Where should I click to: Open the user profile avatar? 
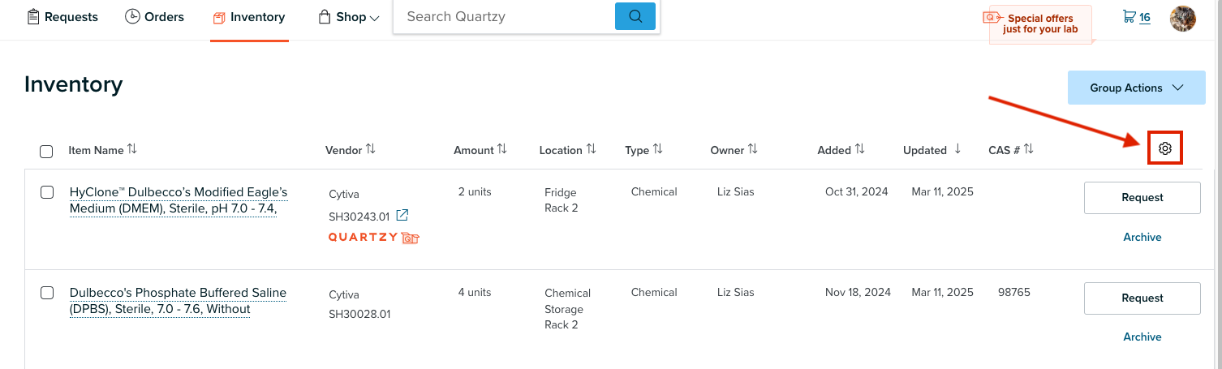coord(1182,18)
